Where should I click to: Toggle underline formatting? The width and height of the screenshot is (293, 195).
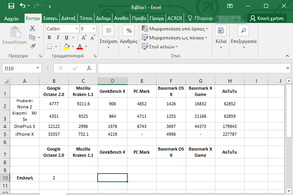[x=66, y=37]
